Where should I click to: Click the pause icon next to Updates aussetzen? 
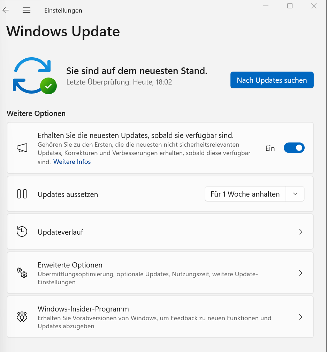pos(22,194)
